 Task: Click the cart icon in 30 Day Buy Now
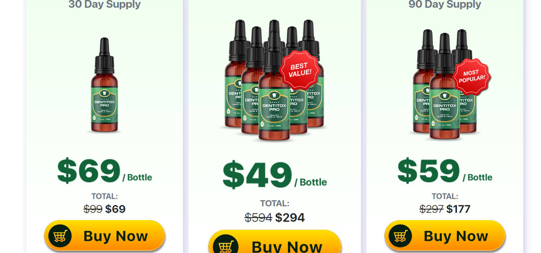[x=60, y=236]
